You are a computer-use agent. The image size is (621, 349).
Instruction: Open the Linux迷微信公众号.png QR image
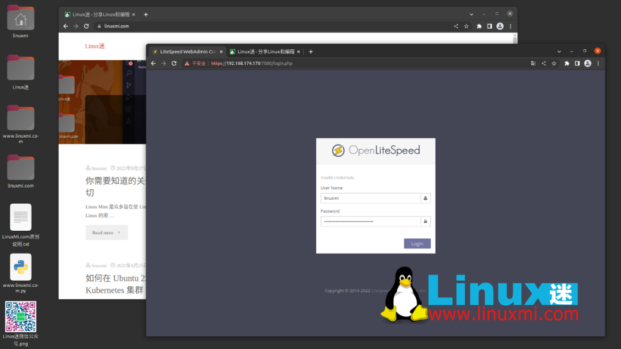pyautogui.click(x=21, y=317)
